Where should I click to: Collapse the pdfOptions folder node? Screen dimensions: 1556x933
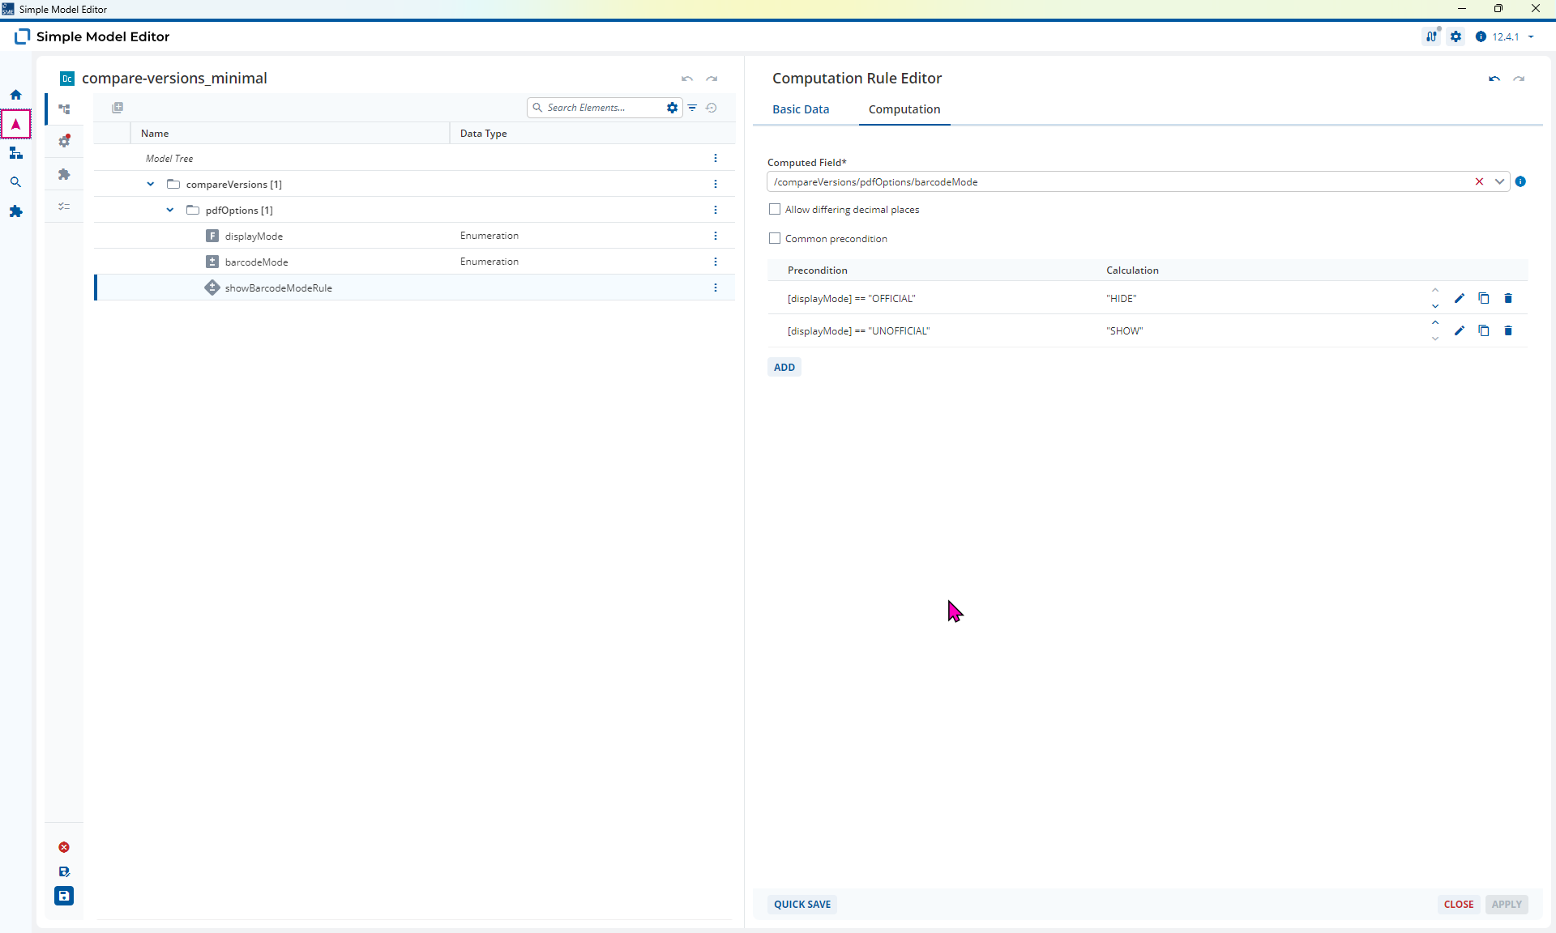[x=169, y=210]
